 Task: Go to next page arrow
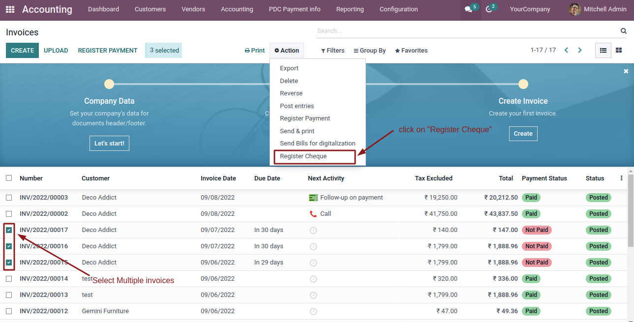(x=580, y=50)
